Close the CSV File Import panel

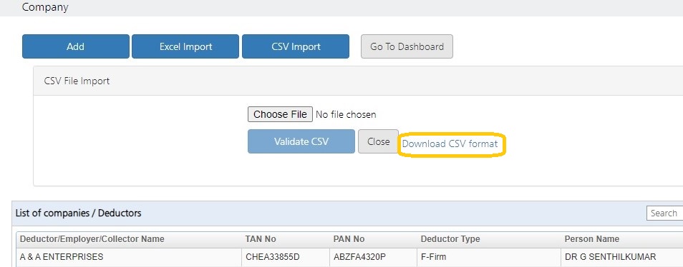(378, 141)
